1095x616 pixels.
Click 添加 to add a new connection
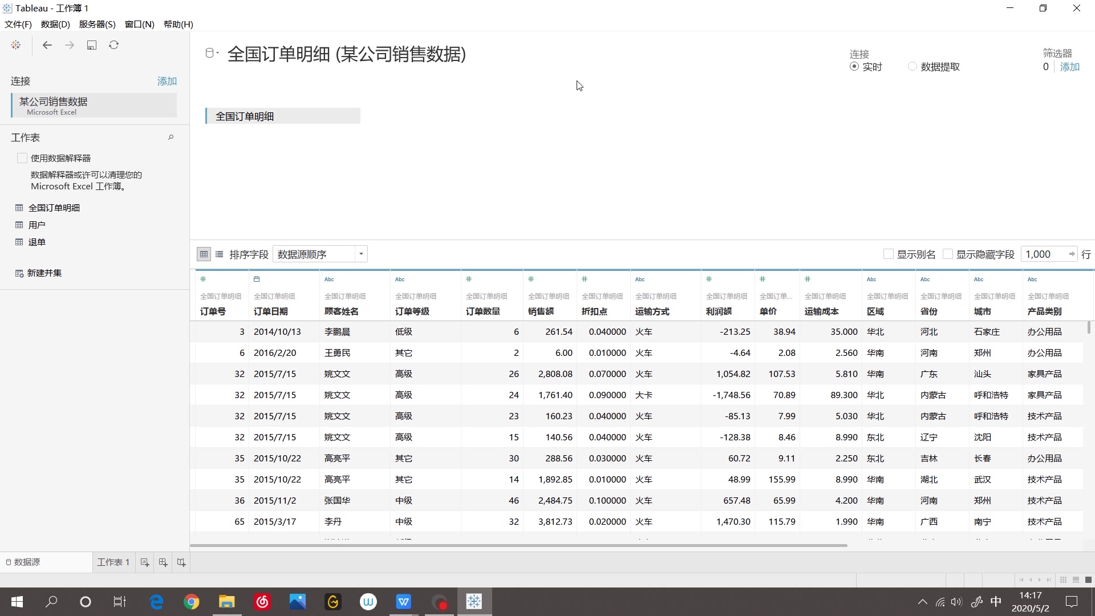pos(166,82)
